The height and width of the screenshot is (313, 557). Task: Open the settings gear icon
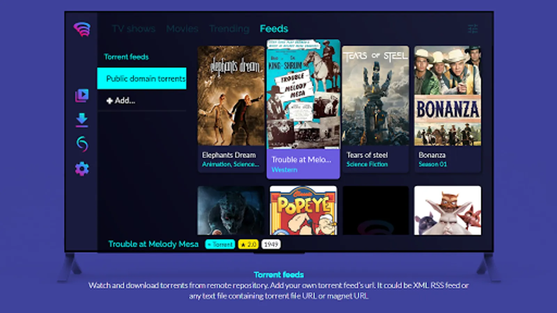82,169
